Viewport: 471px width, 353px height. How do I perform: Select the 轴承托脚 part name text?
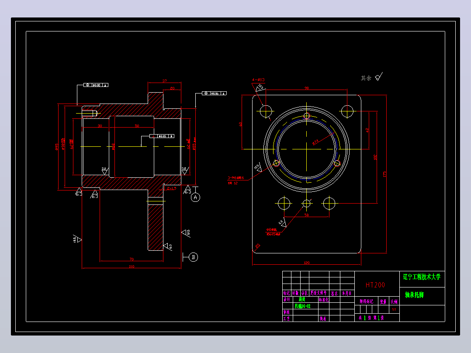click(414, 295)
